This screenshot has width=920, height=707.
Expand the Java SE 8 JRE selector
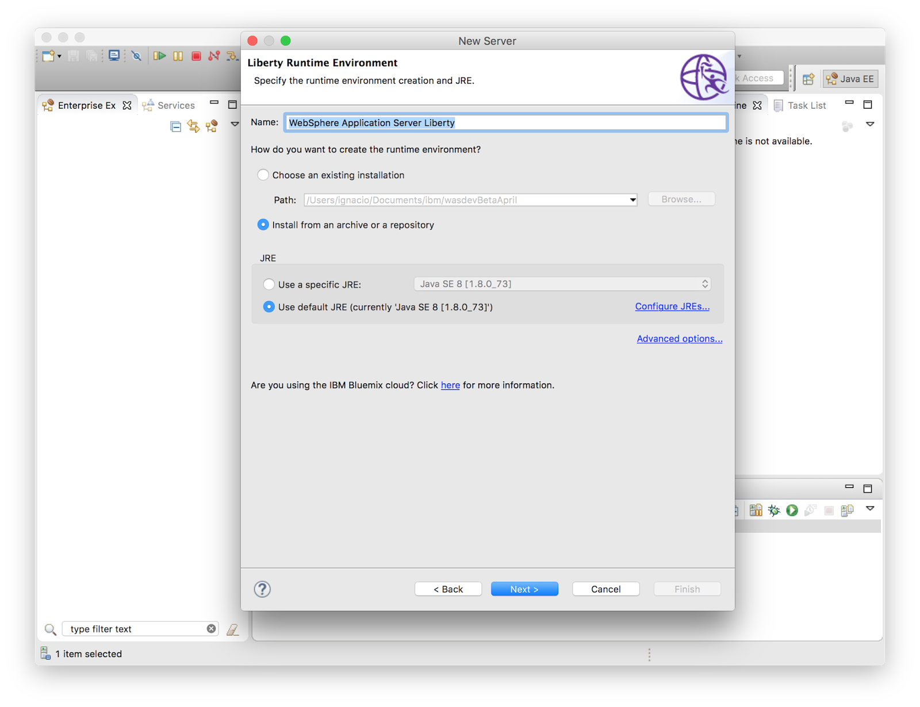point(704,283)
